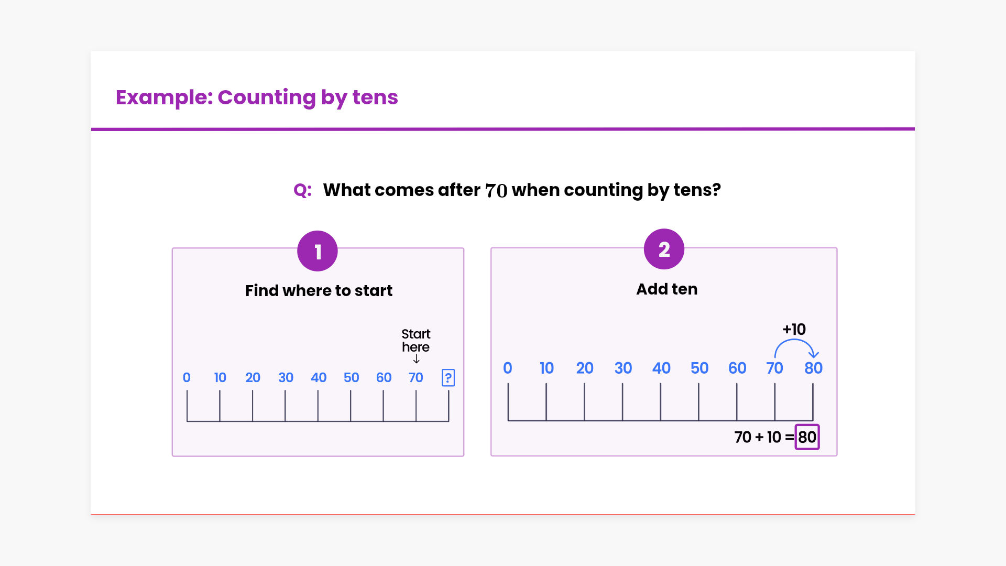Click the purple Q: label
The image size is (1006, 566).
(x=303, y=190)
